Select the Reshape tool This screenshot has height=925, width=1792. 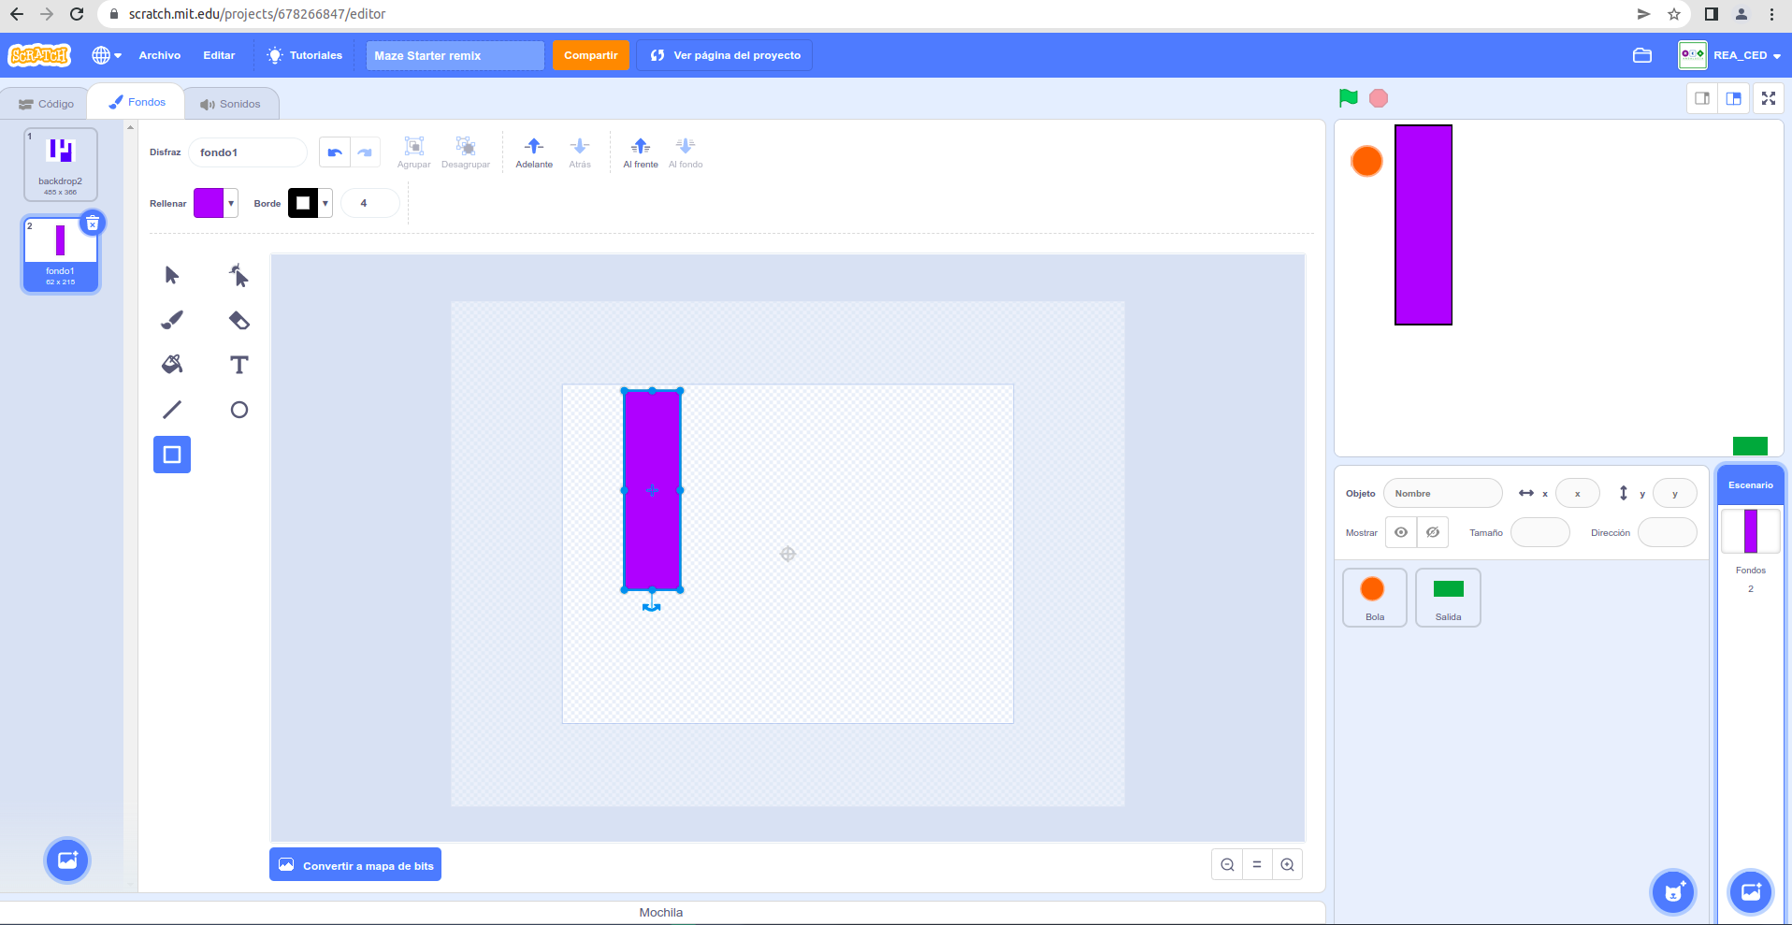point(239,275)
